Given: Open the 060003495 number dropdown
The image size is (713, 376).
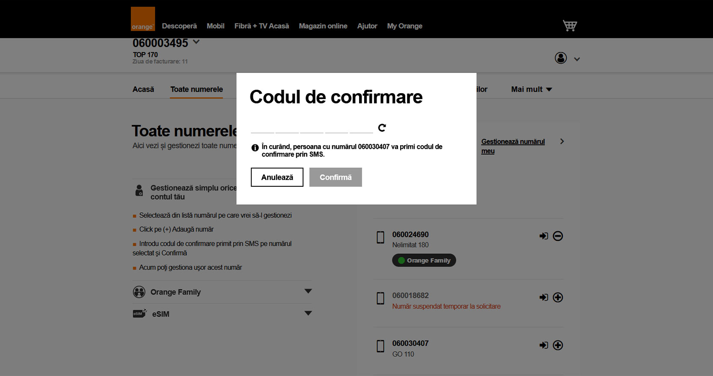Looking at the screenshot, I should [x=196, y=42].
